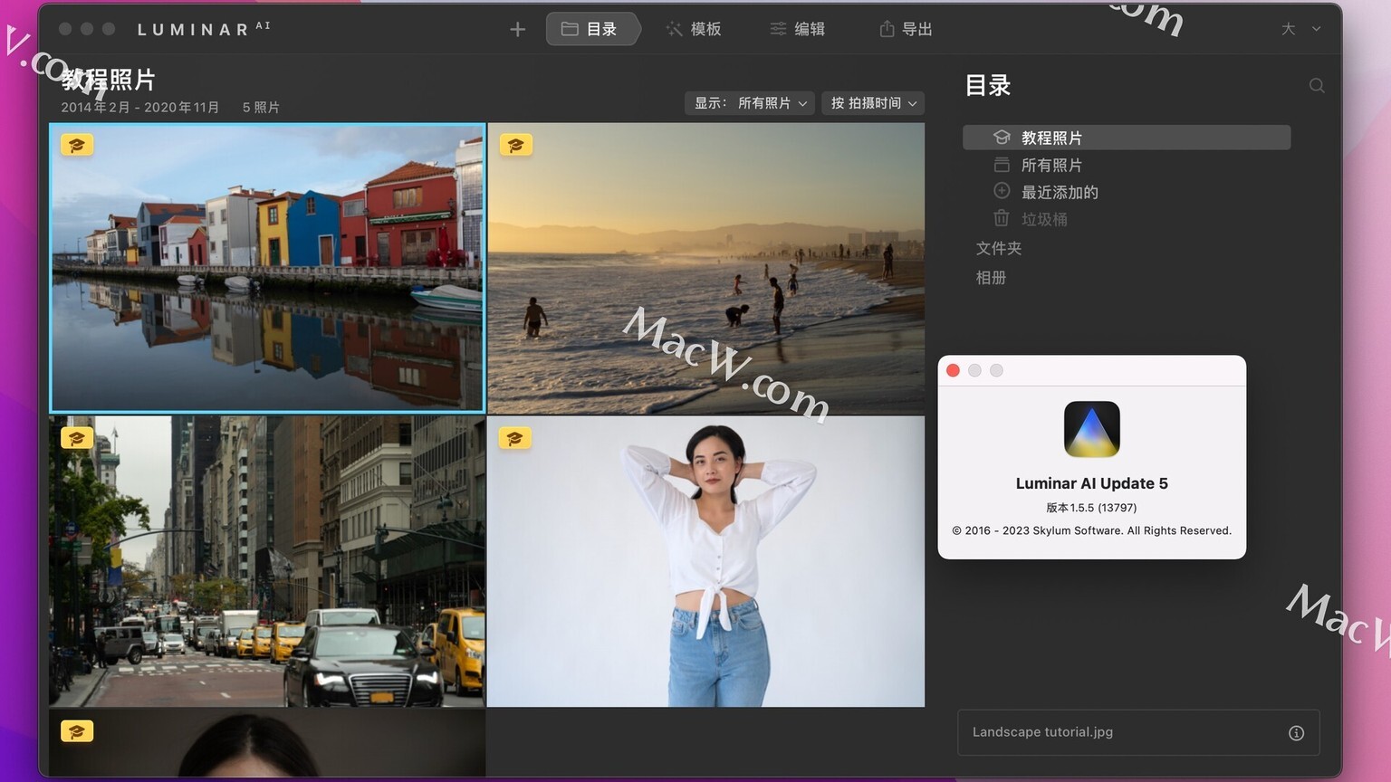Click the Skylum Software copyright text
1391x782 pixels.
pyautogui.click(x=1091, y=530)
